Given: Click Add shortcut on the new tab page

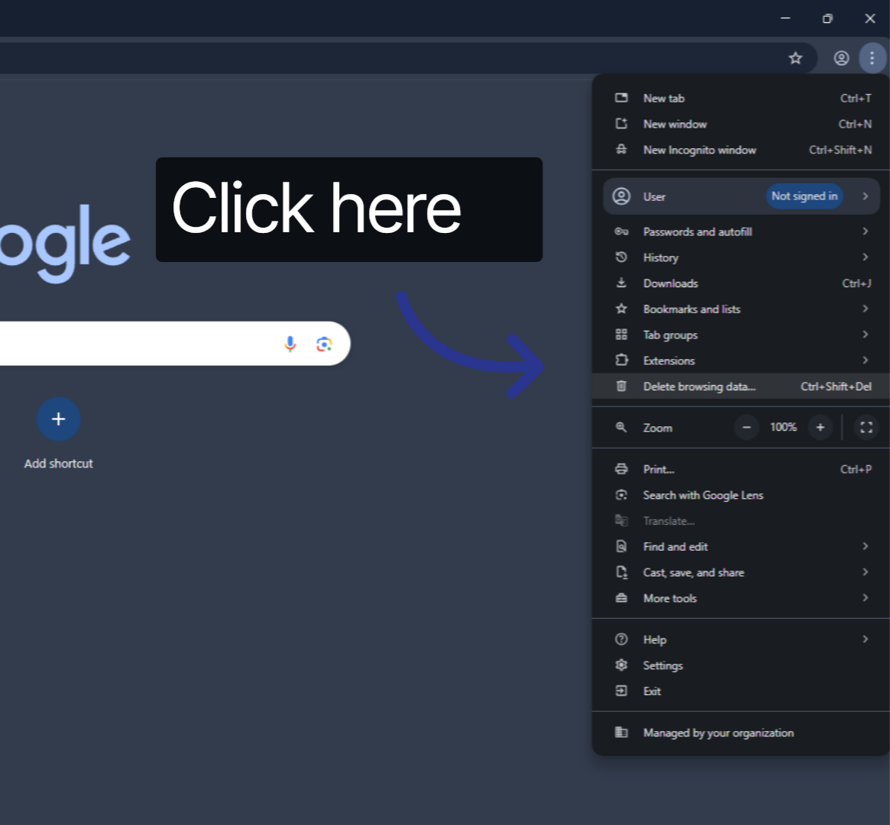Looking at the screenshot, I should pos(59,419).
